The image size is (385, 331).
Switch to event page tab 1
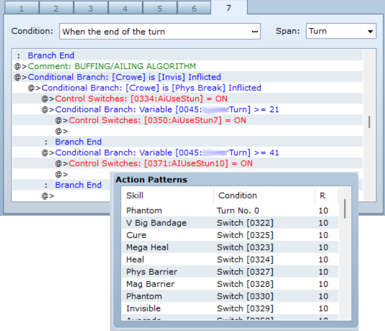point(21,8)
